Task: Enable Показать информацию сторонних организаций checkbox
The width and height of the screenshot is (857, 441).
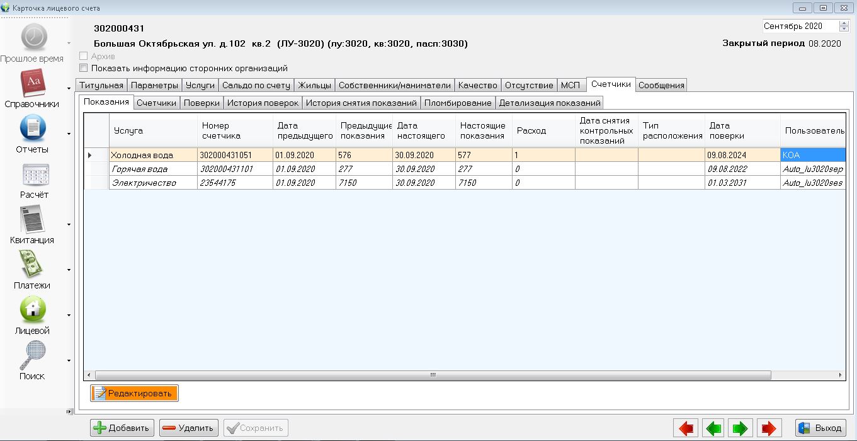Action: (x=84, y=68)
